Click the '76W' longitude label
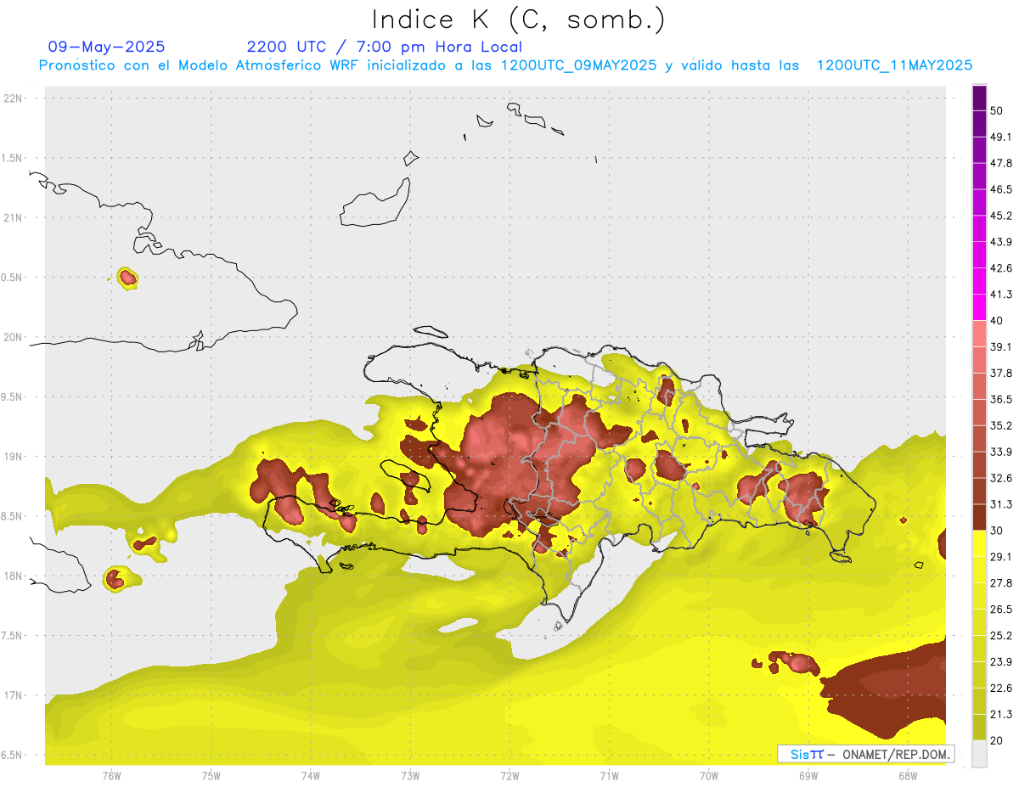Image resolution: width=1019 pixels, height=787 pixels. tap(111, 775)
